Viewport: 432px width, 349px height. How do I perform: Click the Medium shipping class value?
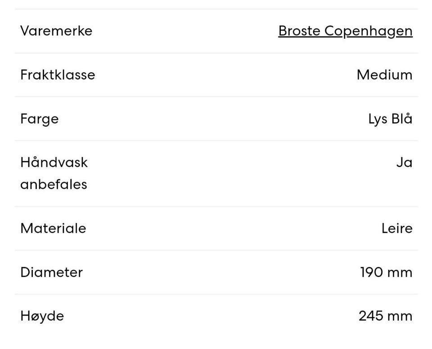point(384,75)
